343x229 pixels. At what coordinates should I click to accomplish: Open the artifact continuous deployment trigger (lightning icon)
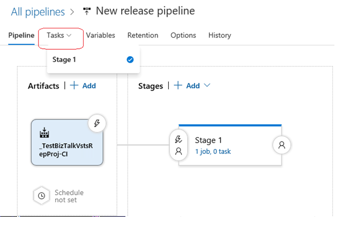[x=97, y=123]
